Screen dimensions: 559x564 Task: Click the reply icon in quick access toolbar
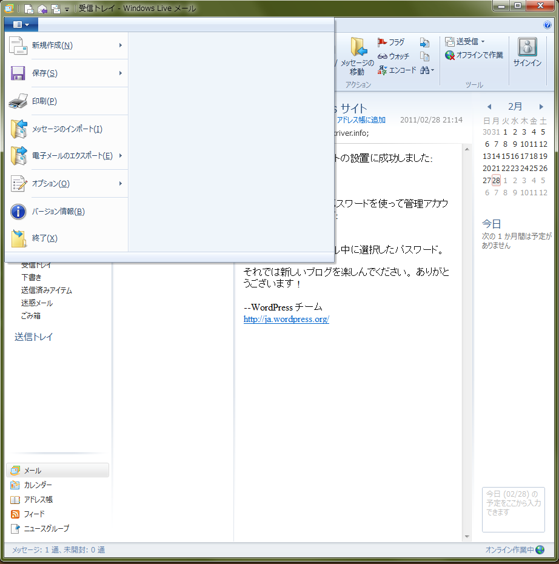(42, 9)
